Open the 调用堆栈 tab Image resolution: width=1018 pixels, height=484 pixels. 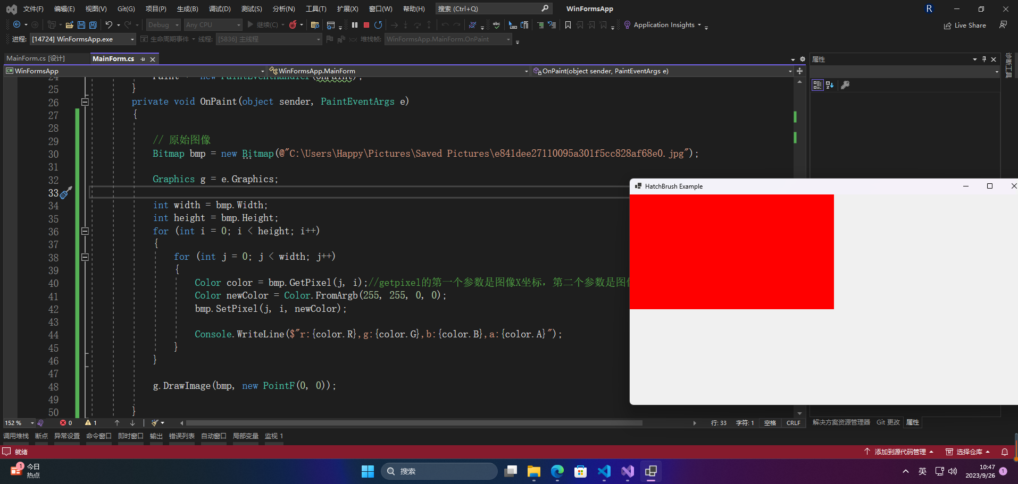click(16, 436)
